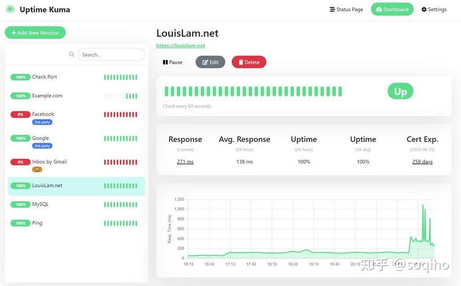Click the MySQL heartbeat bar
The width and height of the screenshot is (461, 286).
[x=121, y=205]
